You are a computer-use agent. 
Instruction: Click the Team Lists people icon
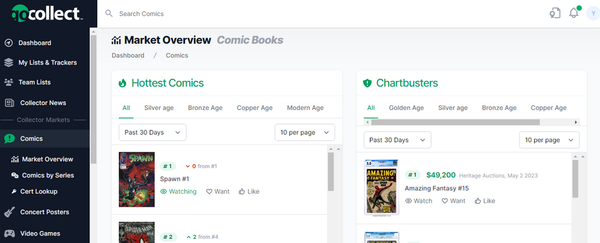pyautogui.click(x=8, y=82)
